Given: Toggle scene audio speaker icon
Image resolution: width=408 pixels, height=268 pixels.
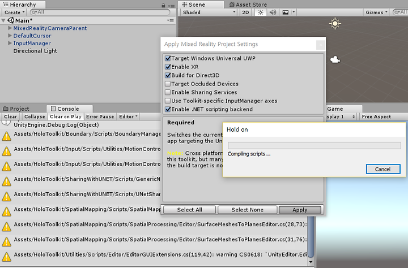Looking at the screenshot, I should point(273,12).
